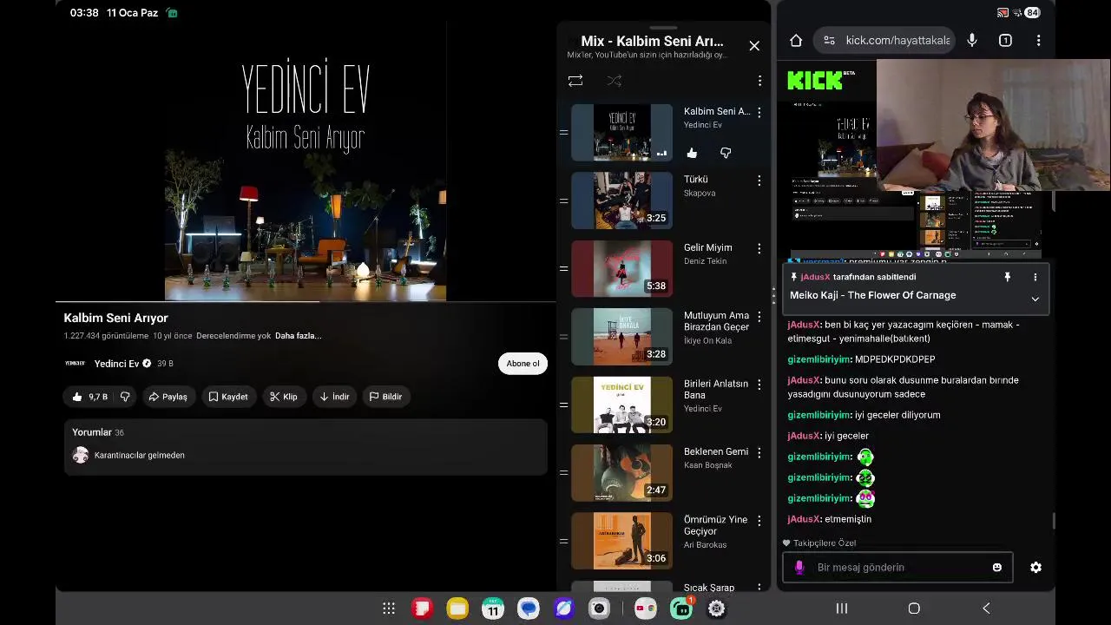Grab reorder handle of Türkü row
Image resolution: width=1111 pixels, height=625 pixels.
coord(563,201)
